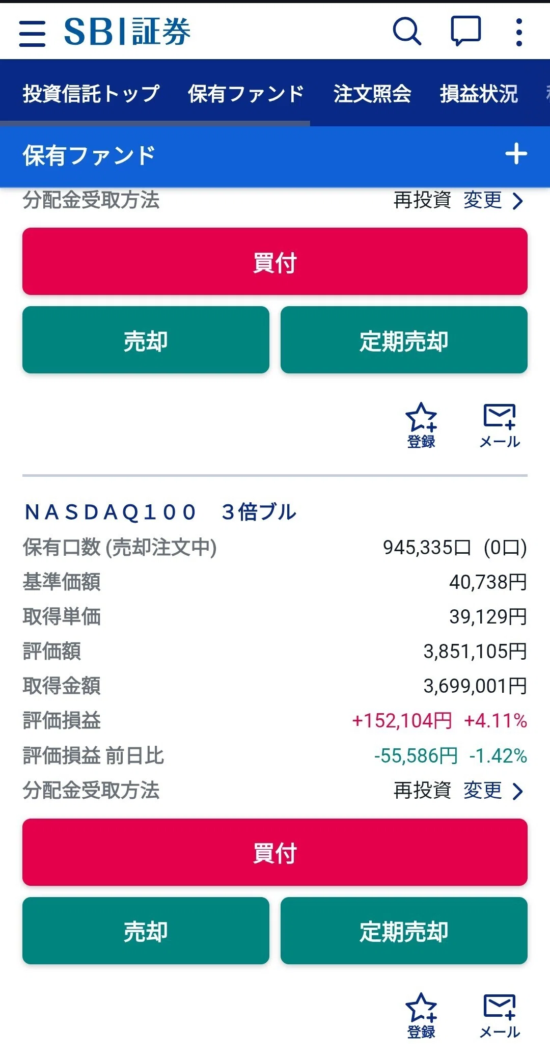The height and width of the screenshot is (1056, 550).
Task: Expand 保有ファンド section with plus icon
Action: (516, 154)
